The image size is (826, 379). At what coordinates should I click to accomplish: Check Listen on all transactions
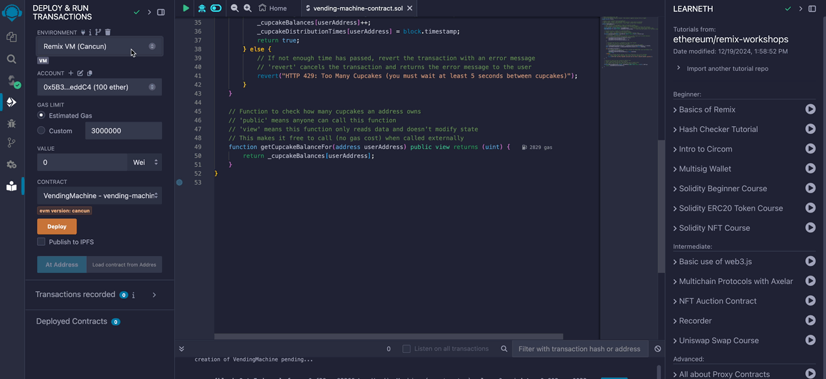[406, 349]
